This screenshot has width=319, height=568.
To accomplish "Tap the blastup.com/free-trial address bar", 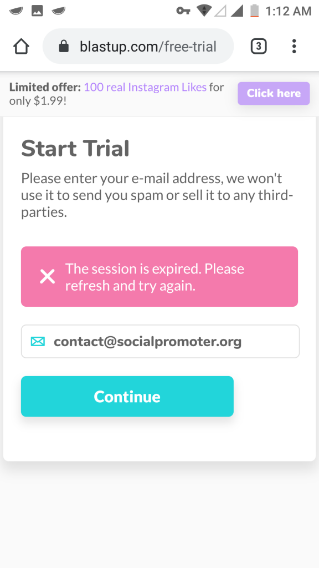I will coord(138,47).
